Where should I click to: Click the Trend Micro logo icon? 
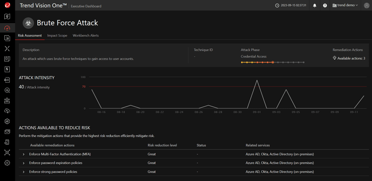[7, 5]
